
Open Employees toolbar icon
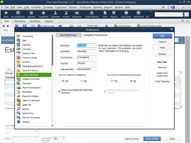tap(77, 14)
